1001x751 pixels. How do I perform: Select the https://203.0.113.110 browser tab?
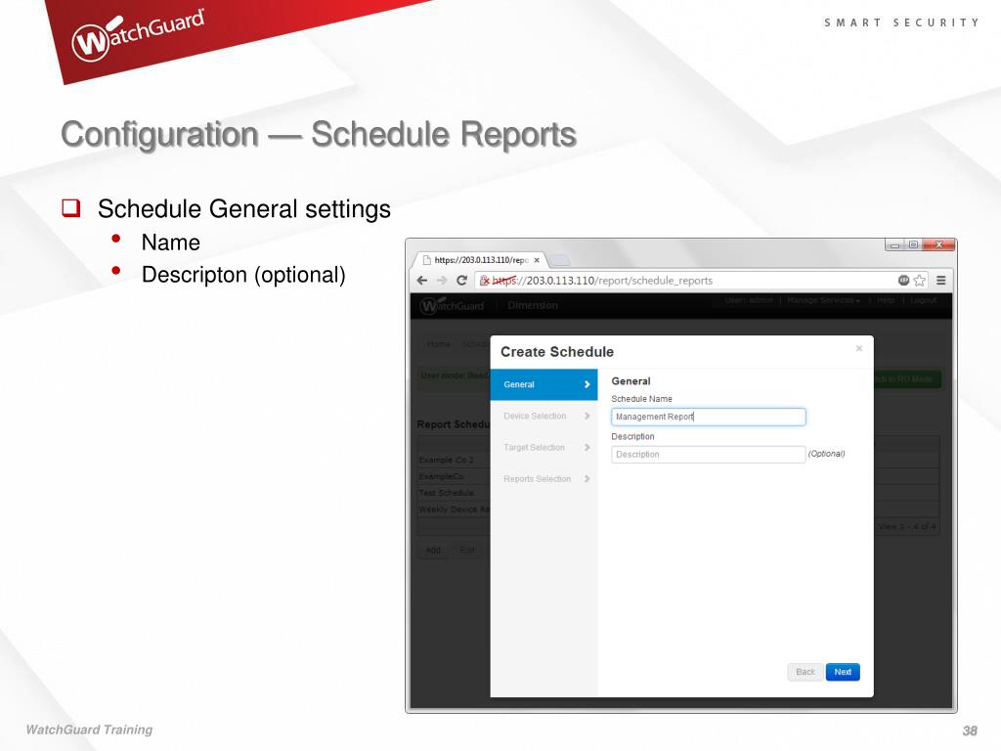pos(480,260)
